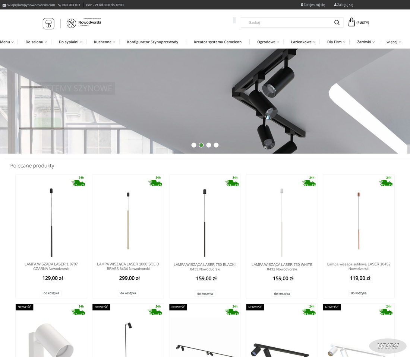Select the first banner slide dot

[194, 145]
